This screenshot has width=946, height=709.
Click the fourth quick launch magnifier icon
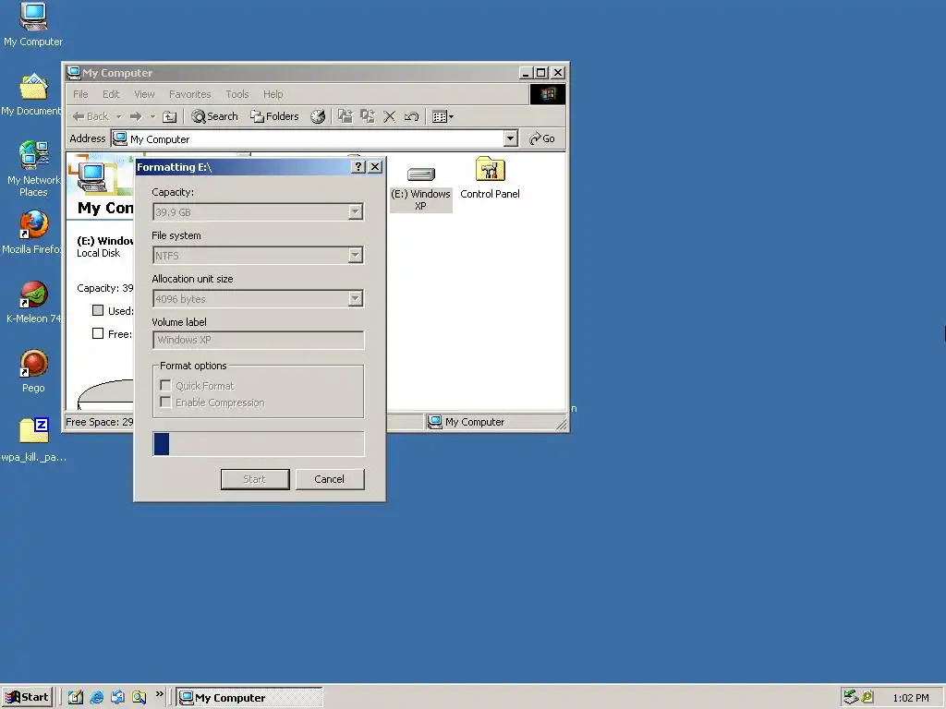(139, 698)
